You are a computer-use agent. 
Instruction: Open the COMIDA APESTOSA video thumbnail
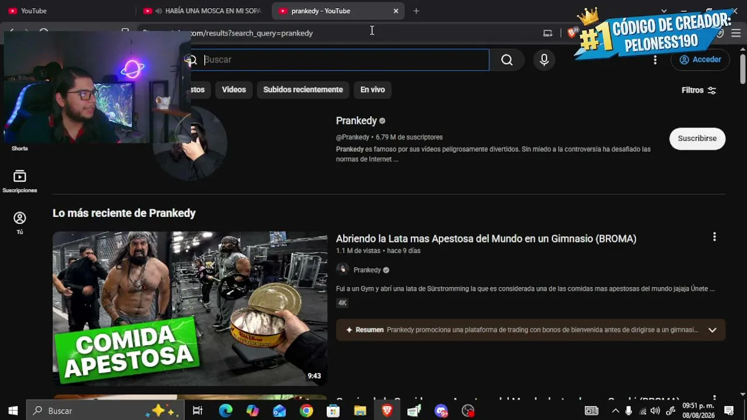[190, 309]
